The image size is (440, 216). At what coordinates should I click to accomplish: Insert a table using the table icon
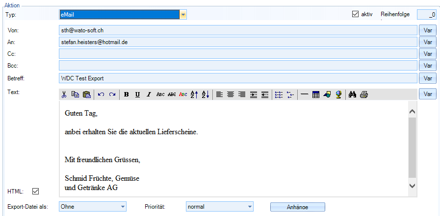(x=316, y=95)
